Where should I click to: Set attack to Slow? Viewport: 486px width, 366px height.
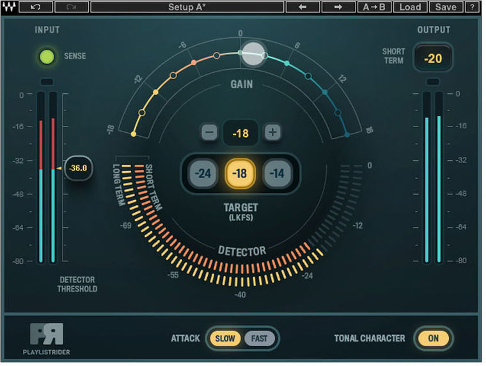coord(225,339)
